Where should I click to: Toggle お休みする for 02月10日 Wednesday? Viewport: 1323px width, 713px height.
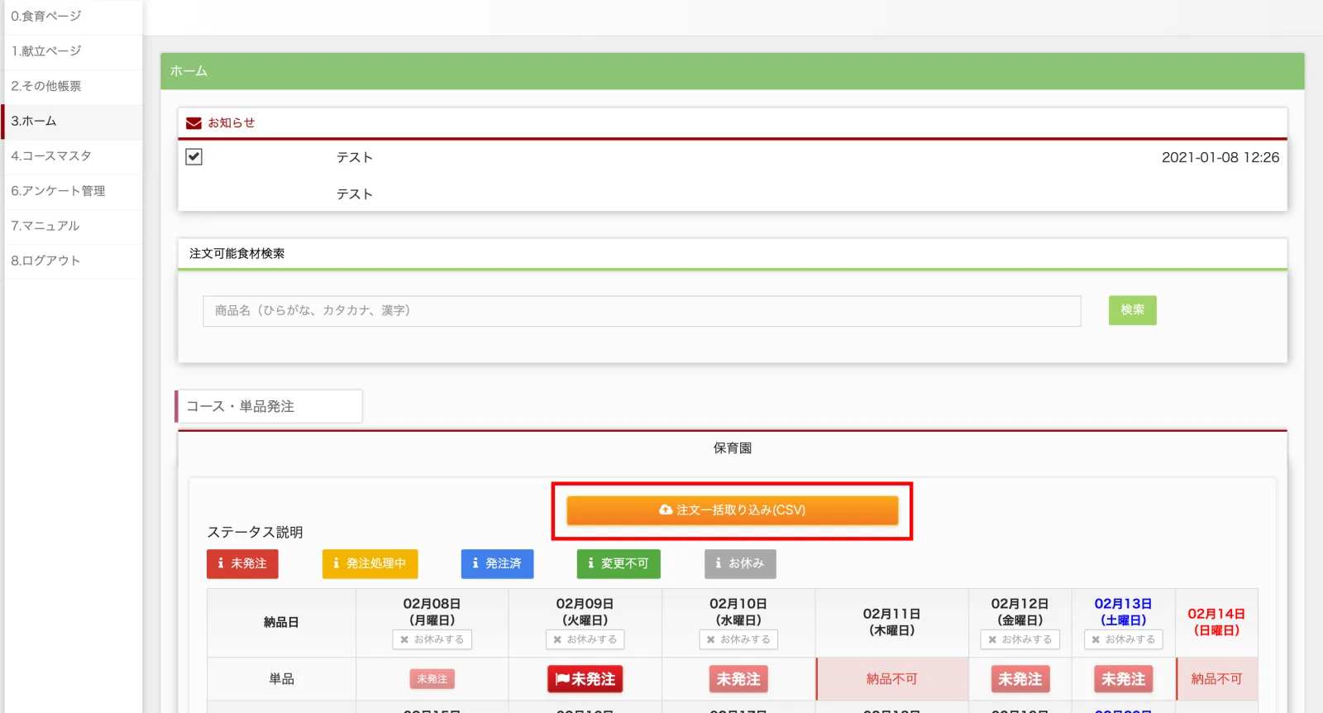(x=738, y=639)
